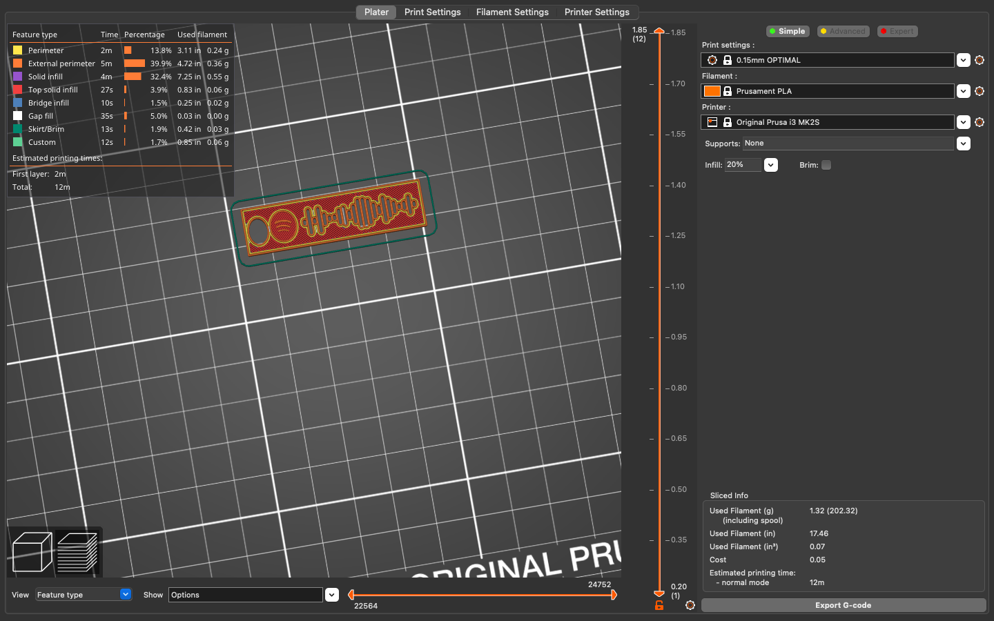
Task: Click the vertical layer slider top handle
Action: coord(659,31)
